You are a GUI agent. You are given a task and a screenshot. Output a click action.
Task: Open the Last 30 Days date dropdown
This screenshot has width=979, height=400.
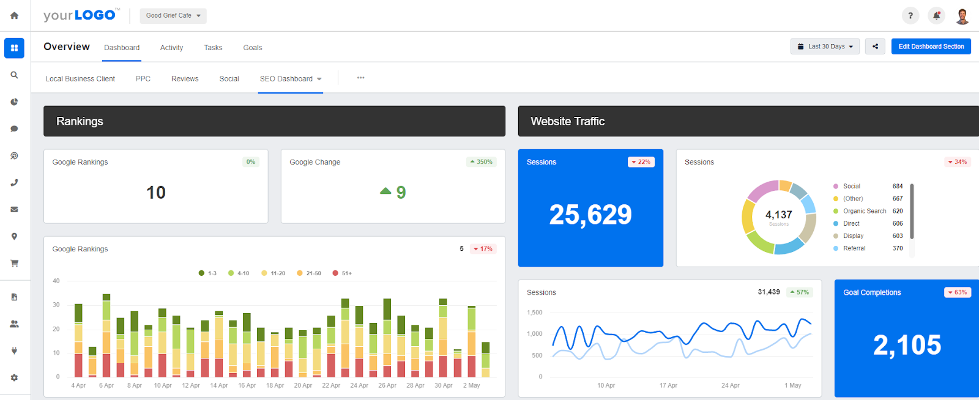click(825, 46)
